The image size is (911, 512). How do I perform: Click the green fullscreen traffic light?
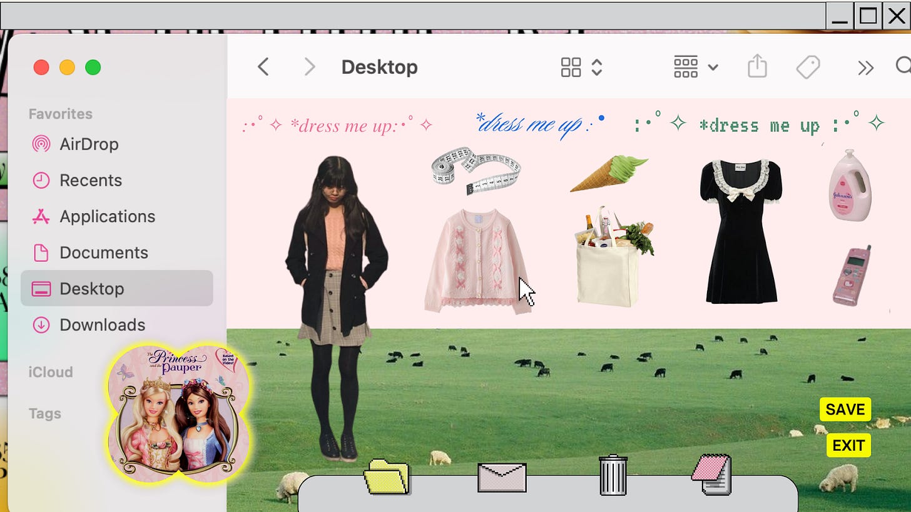point(93,67)
